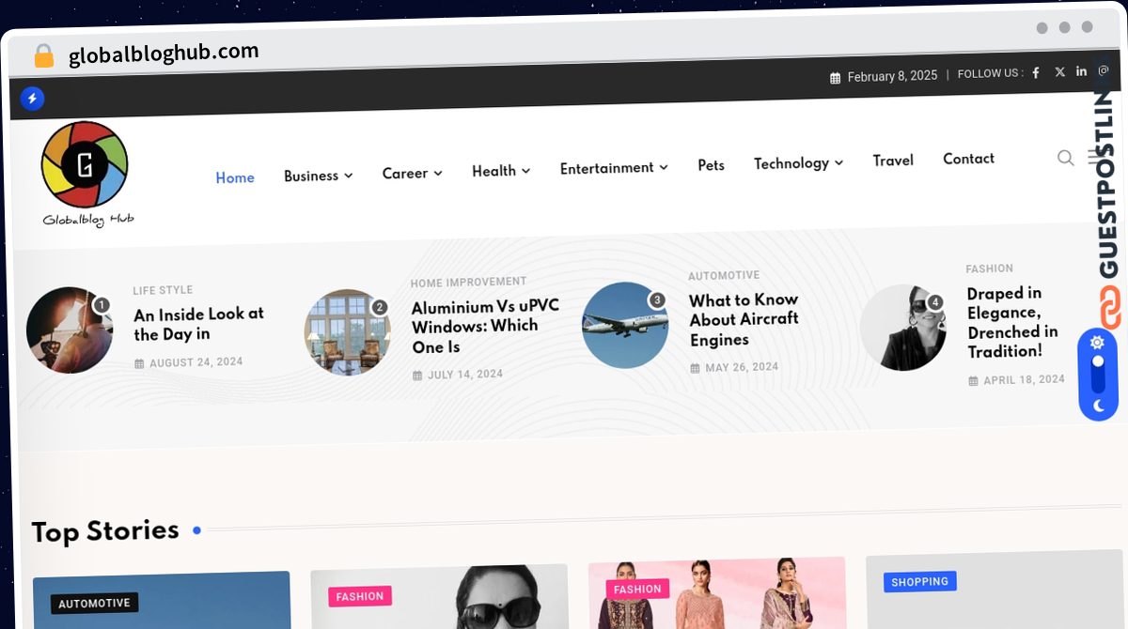
Task: Click the blue lightning bolt icon
Action: point(32,98)
